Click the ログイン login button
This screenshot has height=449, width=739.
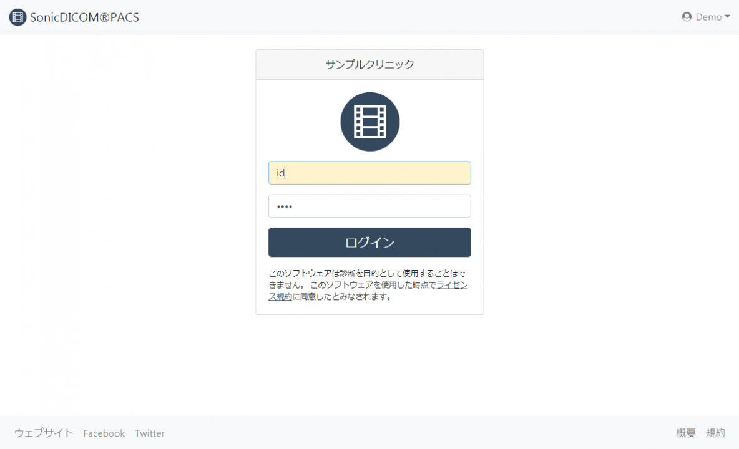pyautogui.click(x=369, y=243)
